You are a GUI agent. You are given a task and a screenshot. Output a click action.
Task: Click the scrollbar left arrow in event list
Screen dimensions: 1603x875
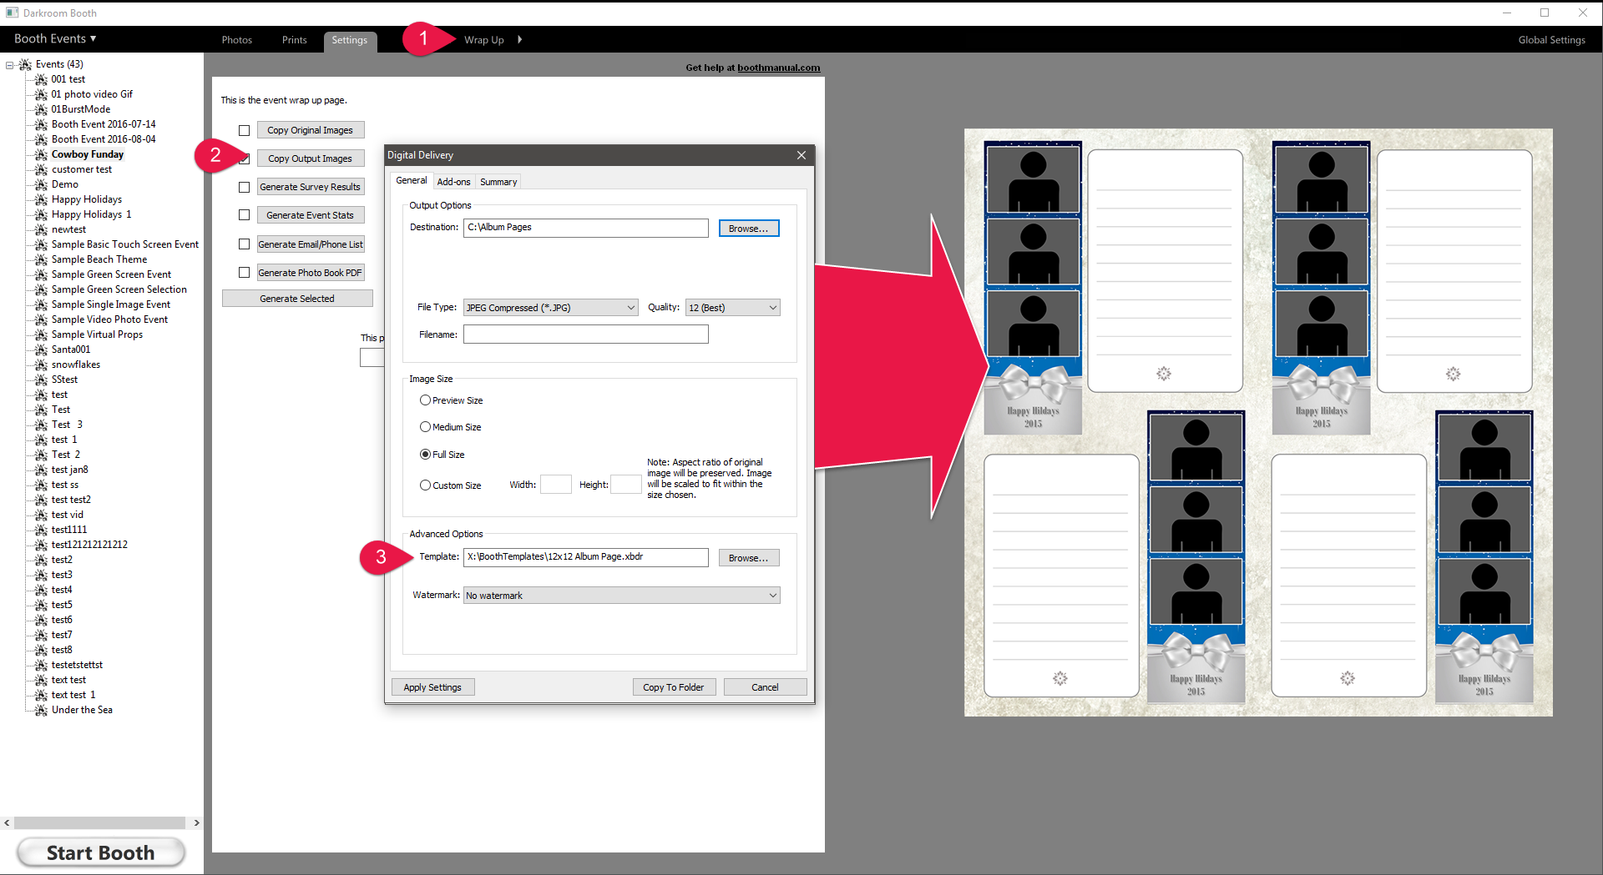click(x=7, y=822)
